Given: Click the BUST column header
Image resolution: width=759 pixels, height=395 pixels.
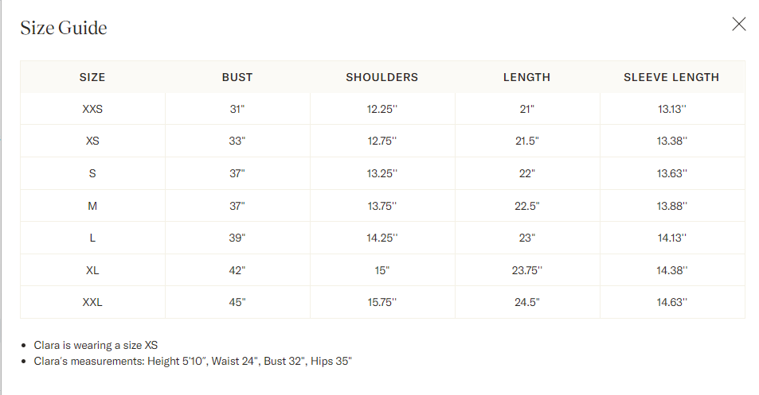Looking at the screenshot, I should (237, 77).
